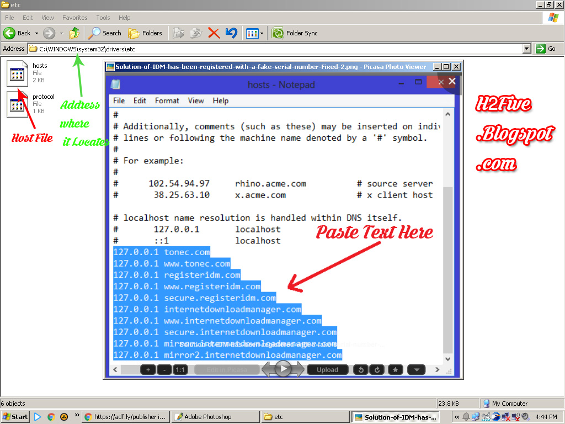
Task: Open the Edit menu in Explorer
Action: click(28, 18)
